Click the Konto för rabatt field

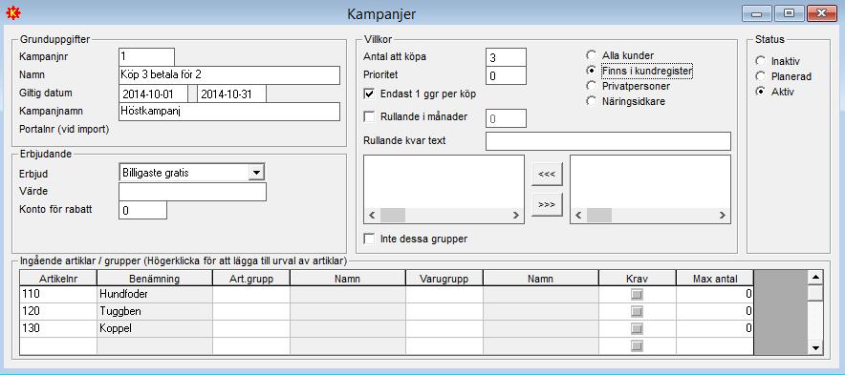(142, 210)
